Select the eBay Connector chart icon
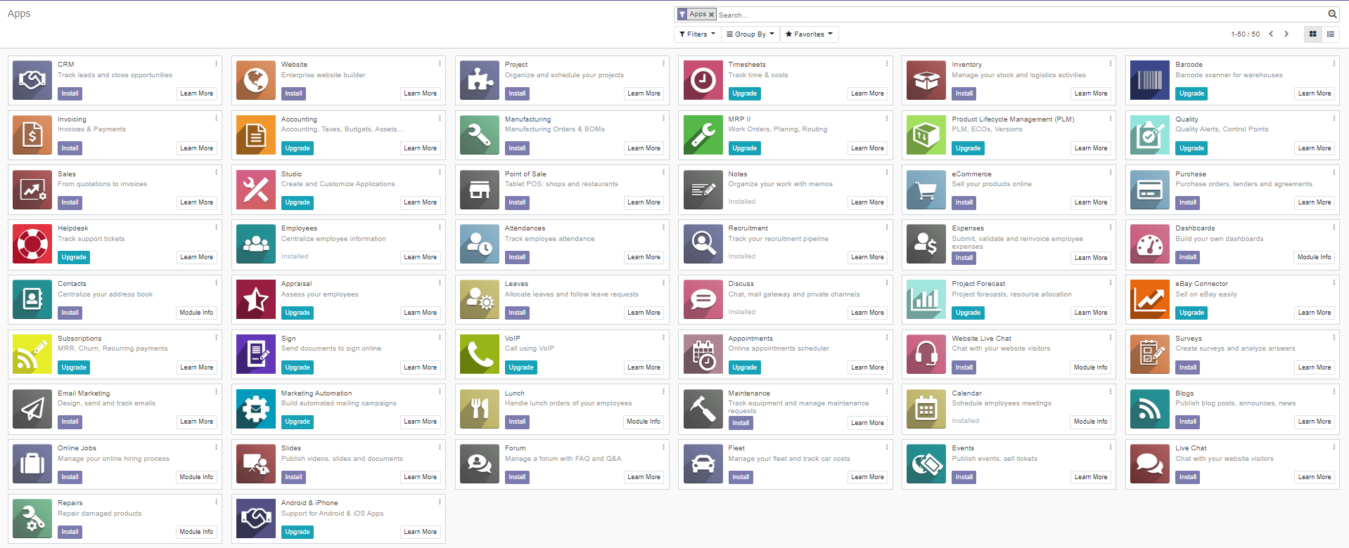This screenshot has height=548, width=1349. tap(1150, 299)
